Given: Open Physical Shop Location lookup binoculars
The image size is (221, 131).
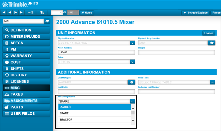Looking at the screenshot, I should click(211, 43).
